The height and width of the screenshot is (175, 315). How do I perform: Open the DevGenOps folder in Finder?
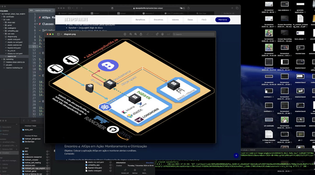click(x=29, y=142)
